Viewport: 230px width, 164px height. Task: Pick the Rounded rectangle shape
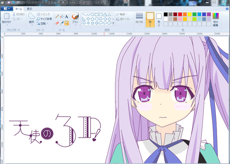coord(101,15)
